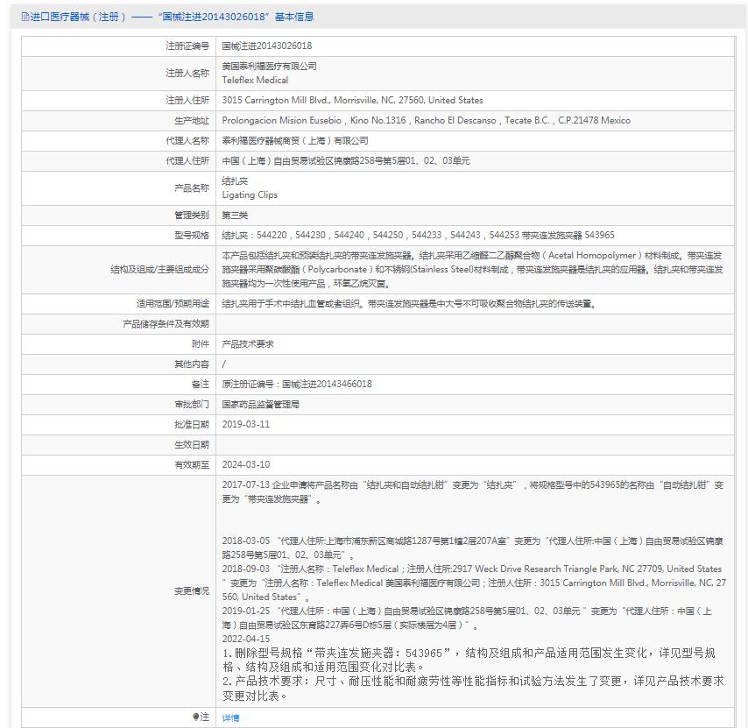This screenshot has height=728, width=748.
Task: Click the 注册人名称 label
Action: point(187,73)
